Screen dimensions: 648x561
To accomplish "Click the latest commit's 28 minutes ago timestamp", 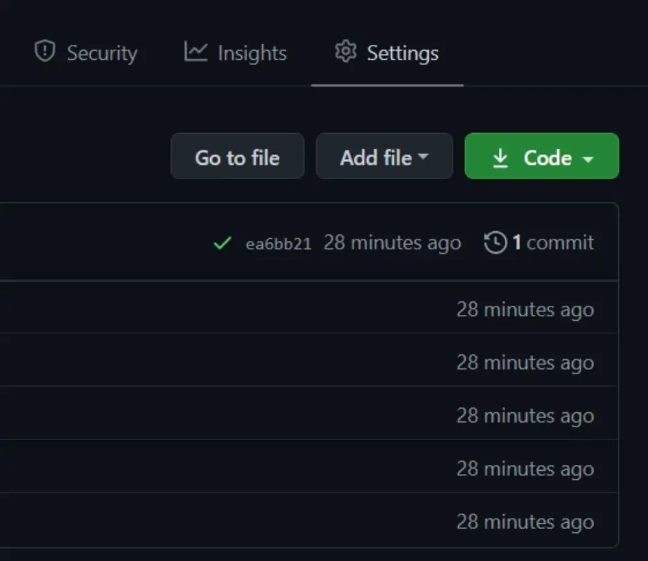I will (392, 242).
